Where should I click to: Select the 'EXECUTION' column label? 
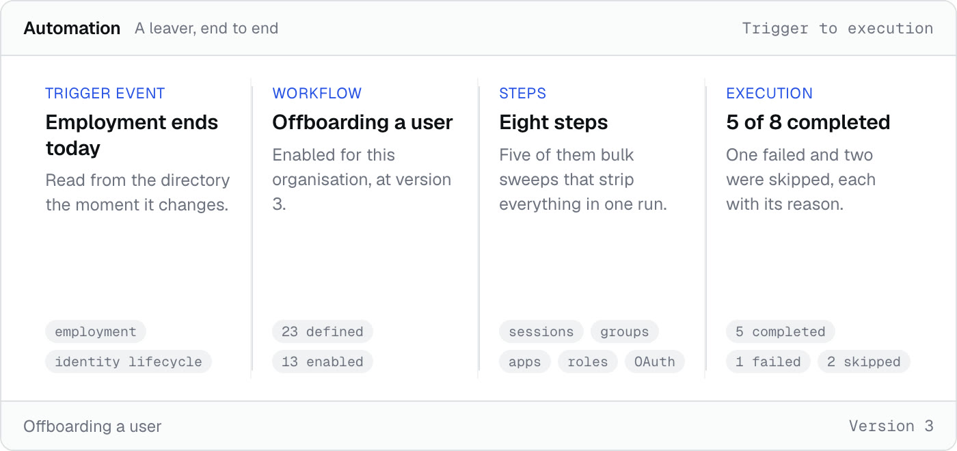tap(770, 94)
